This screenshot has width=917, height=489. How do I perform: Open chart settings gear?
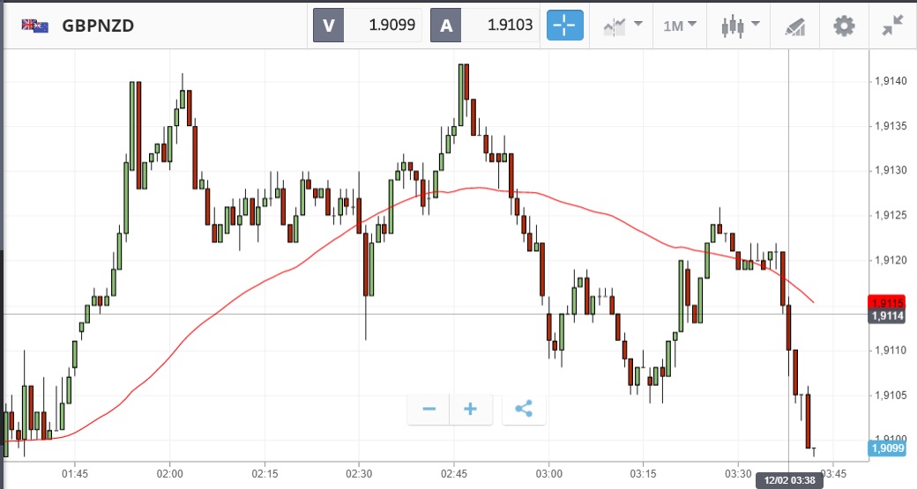(844, 26)
